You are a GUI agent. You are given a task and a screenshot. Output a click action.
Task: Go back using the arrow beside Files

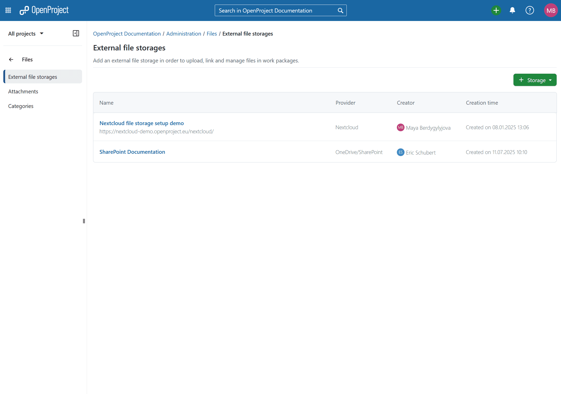(11, 60)
